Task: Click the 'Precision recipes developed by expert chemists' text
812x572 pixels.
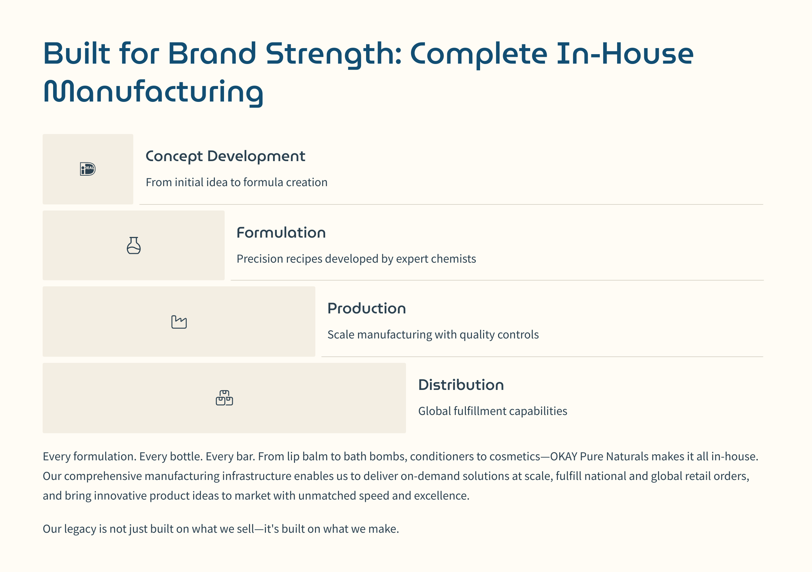Action: pyautogui.click(x=356, y=259)
